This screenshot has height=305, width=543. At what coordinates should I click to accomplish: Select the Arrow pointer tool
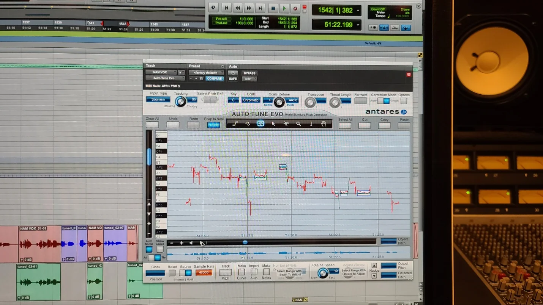pyautogui.click(x=273, y=124)
